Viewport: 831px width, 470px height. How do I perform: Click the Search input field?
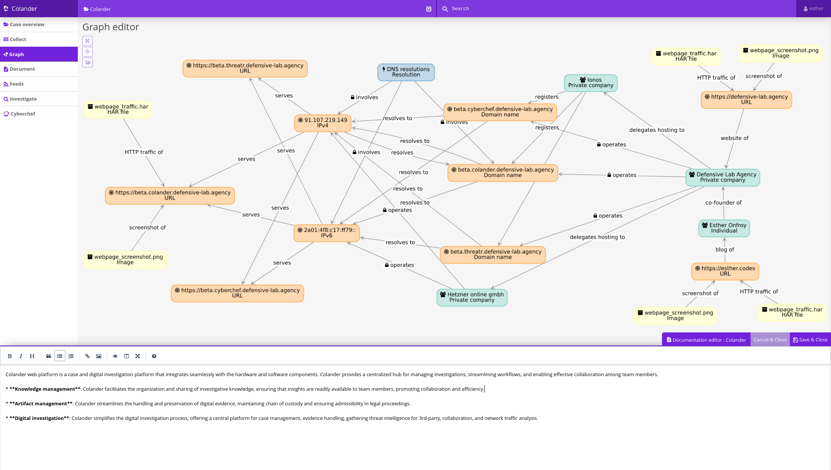click(x=617, y=9)
